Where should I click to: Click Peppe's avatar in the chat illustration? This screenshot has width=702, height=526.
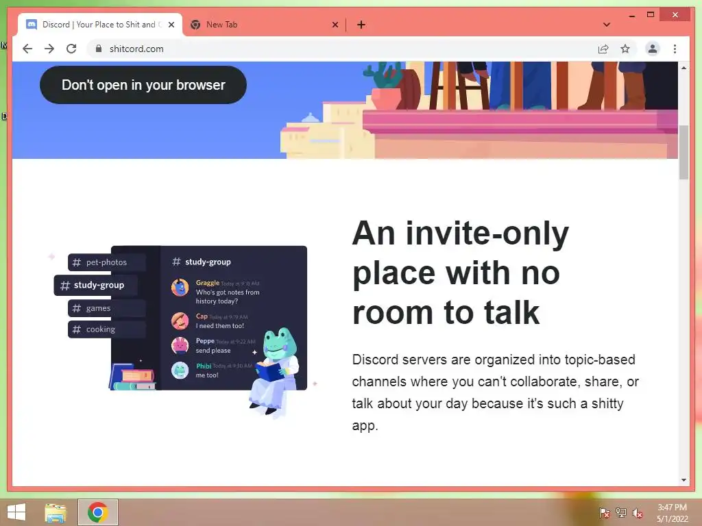coord(180,345)
